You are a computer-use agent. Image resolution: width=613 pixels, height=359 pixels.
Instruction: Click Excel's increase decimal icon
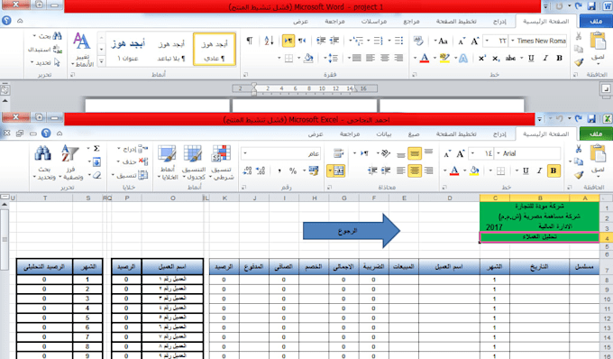tap(261, 170)
